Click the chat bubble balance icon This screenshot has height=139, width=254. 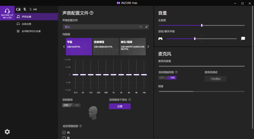[x=243, y=39]
